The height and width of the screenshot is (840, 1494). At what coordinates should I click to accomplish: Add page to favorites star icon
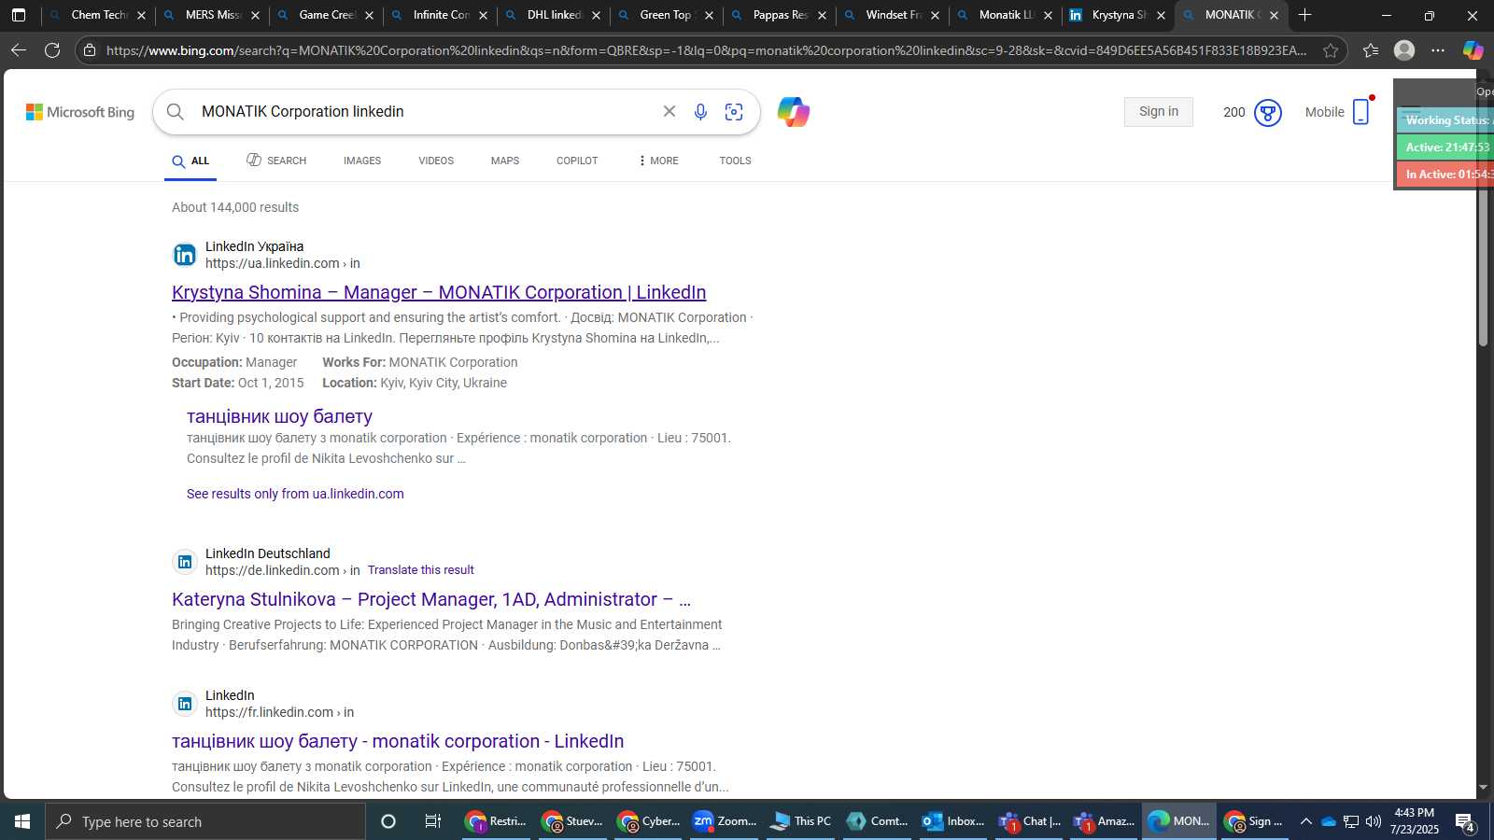pos(1331,50)
